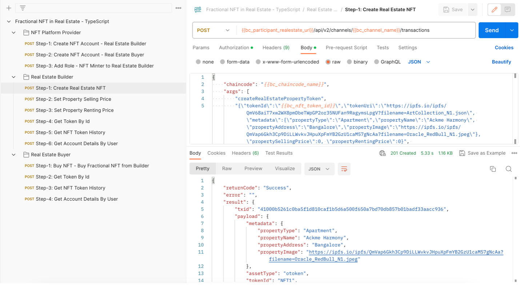Click the Send button
This screenshot has height=285, width=520.
(492, 30)
